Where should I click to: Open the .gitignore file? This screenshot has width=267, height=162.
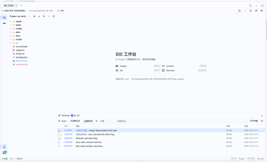[x=20, y=50]
